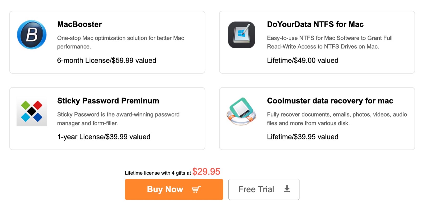The height and width of the screenshot is (208, 421).
Task: Select the Sticky Password Preminum heading
Action: pos(108,101)
